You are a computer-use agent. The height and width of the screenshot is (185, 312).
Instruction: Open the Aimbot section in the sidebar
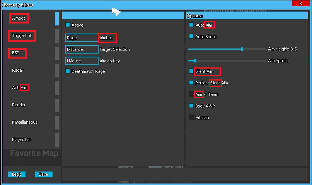tap(19, 18)
